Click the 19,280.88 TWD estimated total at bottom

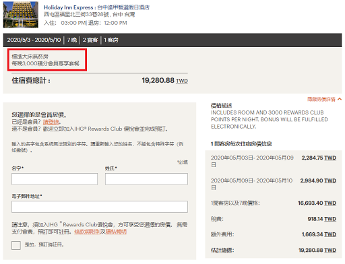317,250
